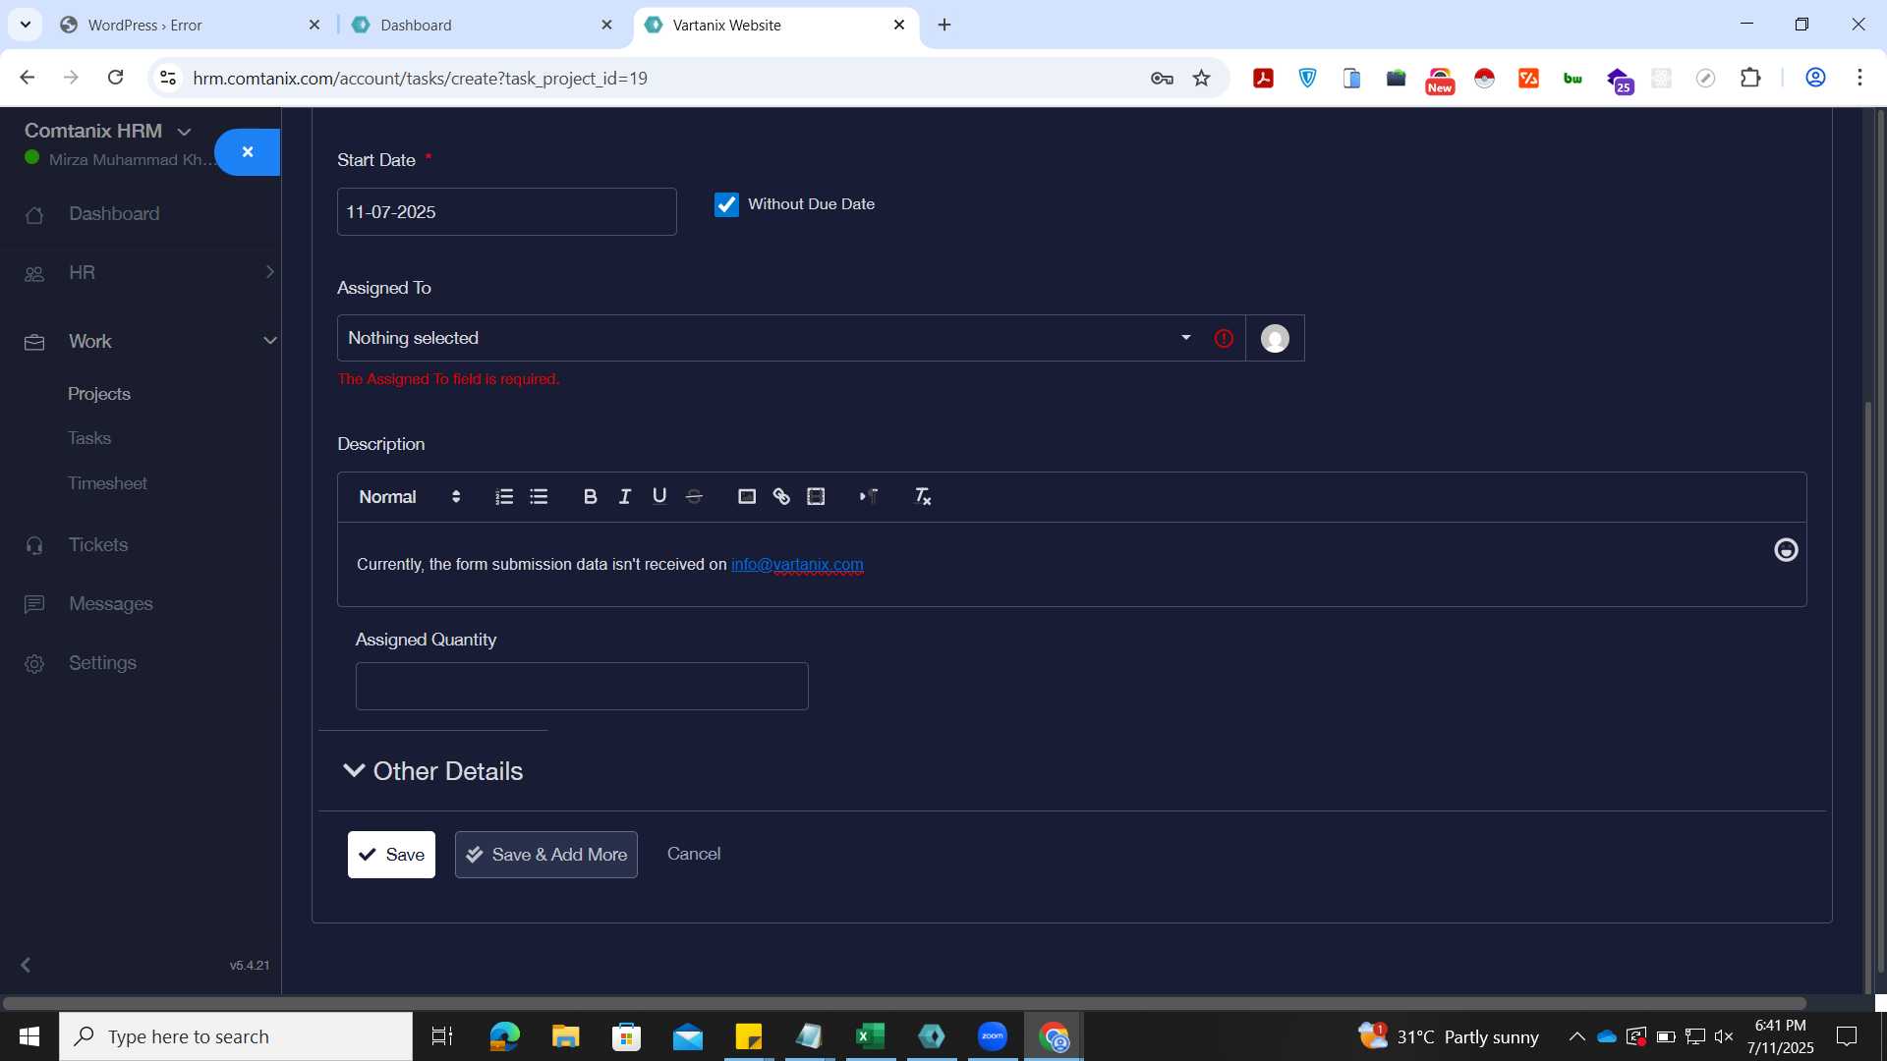The image size is (1887, 1061).
Task: Show hidden system tray icons
Action: tap(1576, 1036)
